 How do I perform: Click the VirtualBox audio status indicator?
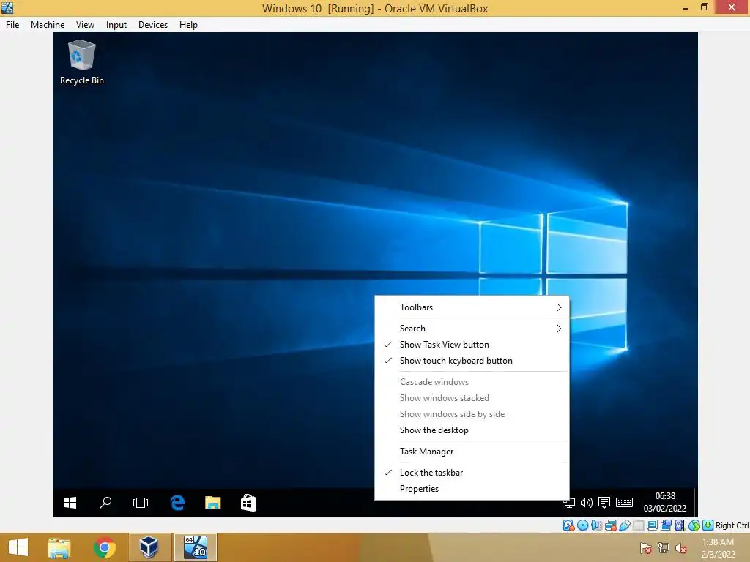tap(596, 525)
